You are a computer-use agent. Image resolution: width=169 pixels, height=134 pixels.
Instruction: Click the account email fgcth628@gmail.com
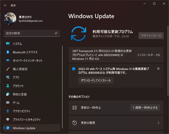tap(31, 21)
